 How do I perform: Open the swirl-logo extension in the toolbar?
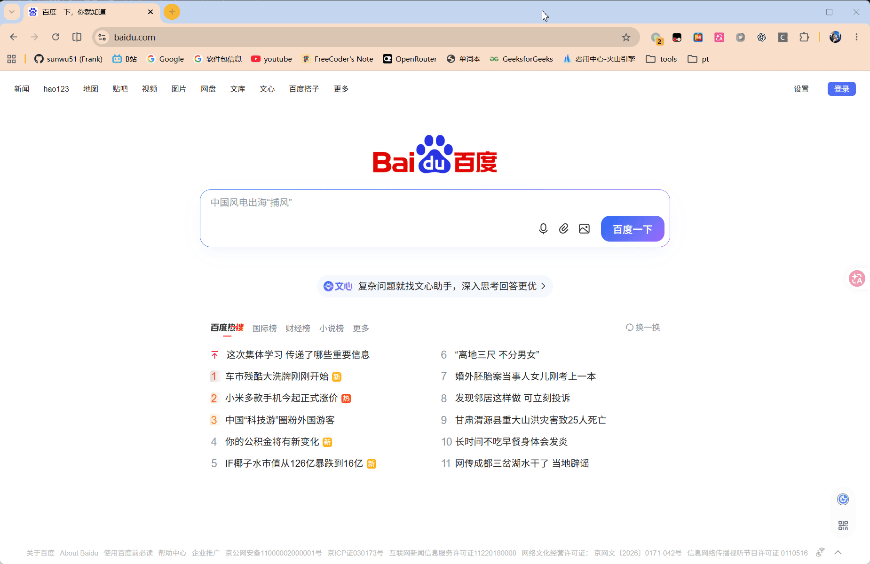pos(761,37)
